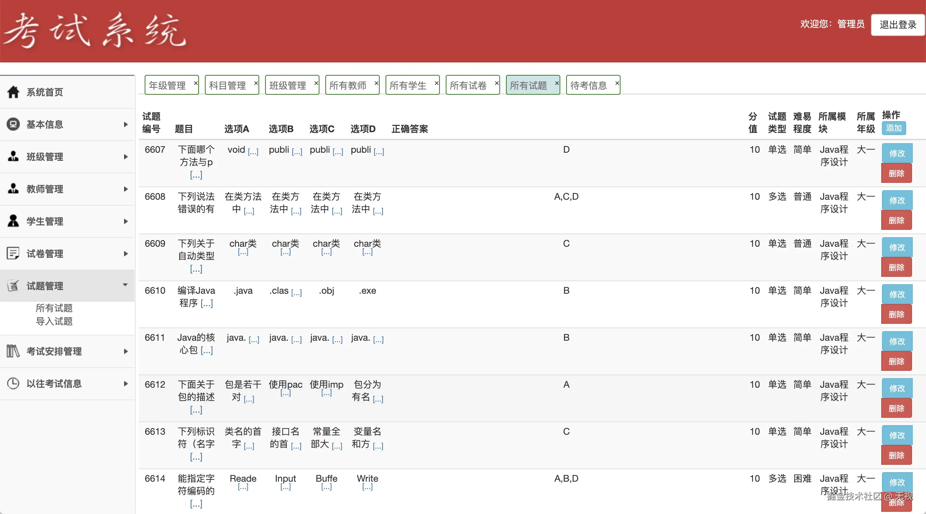Click the 试卷管理 document icon
Screen dimensions: 926x514
coord(13,253)
